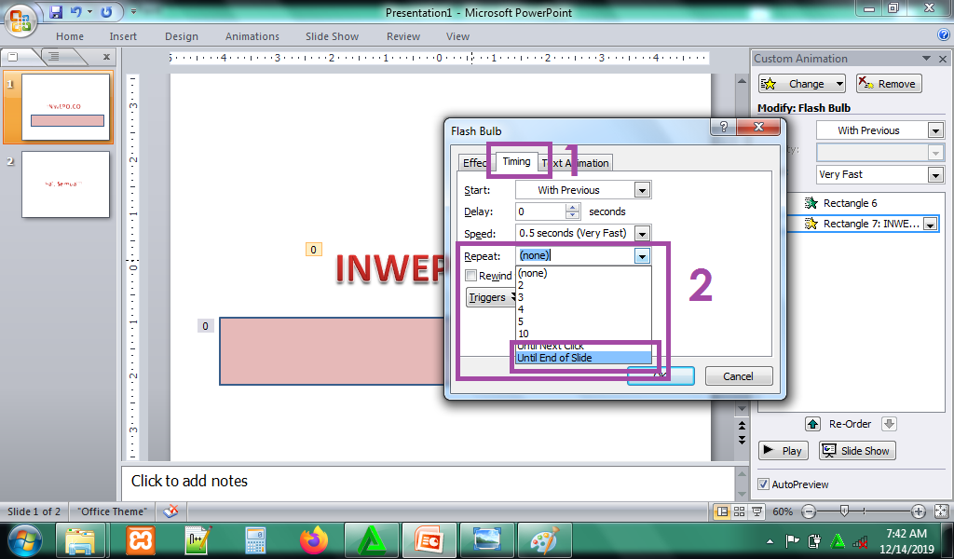
Task: Click Play to preview animations
Action: click(784, 451)
